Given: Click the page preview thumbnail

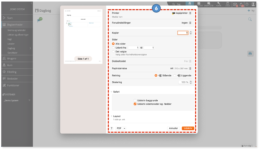Looking at the screenshot, I should [83, 37].
